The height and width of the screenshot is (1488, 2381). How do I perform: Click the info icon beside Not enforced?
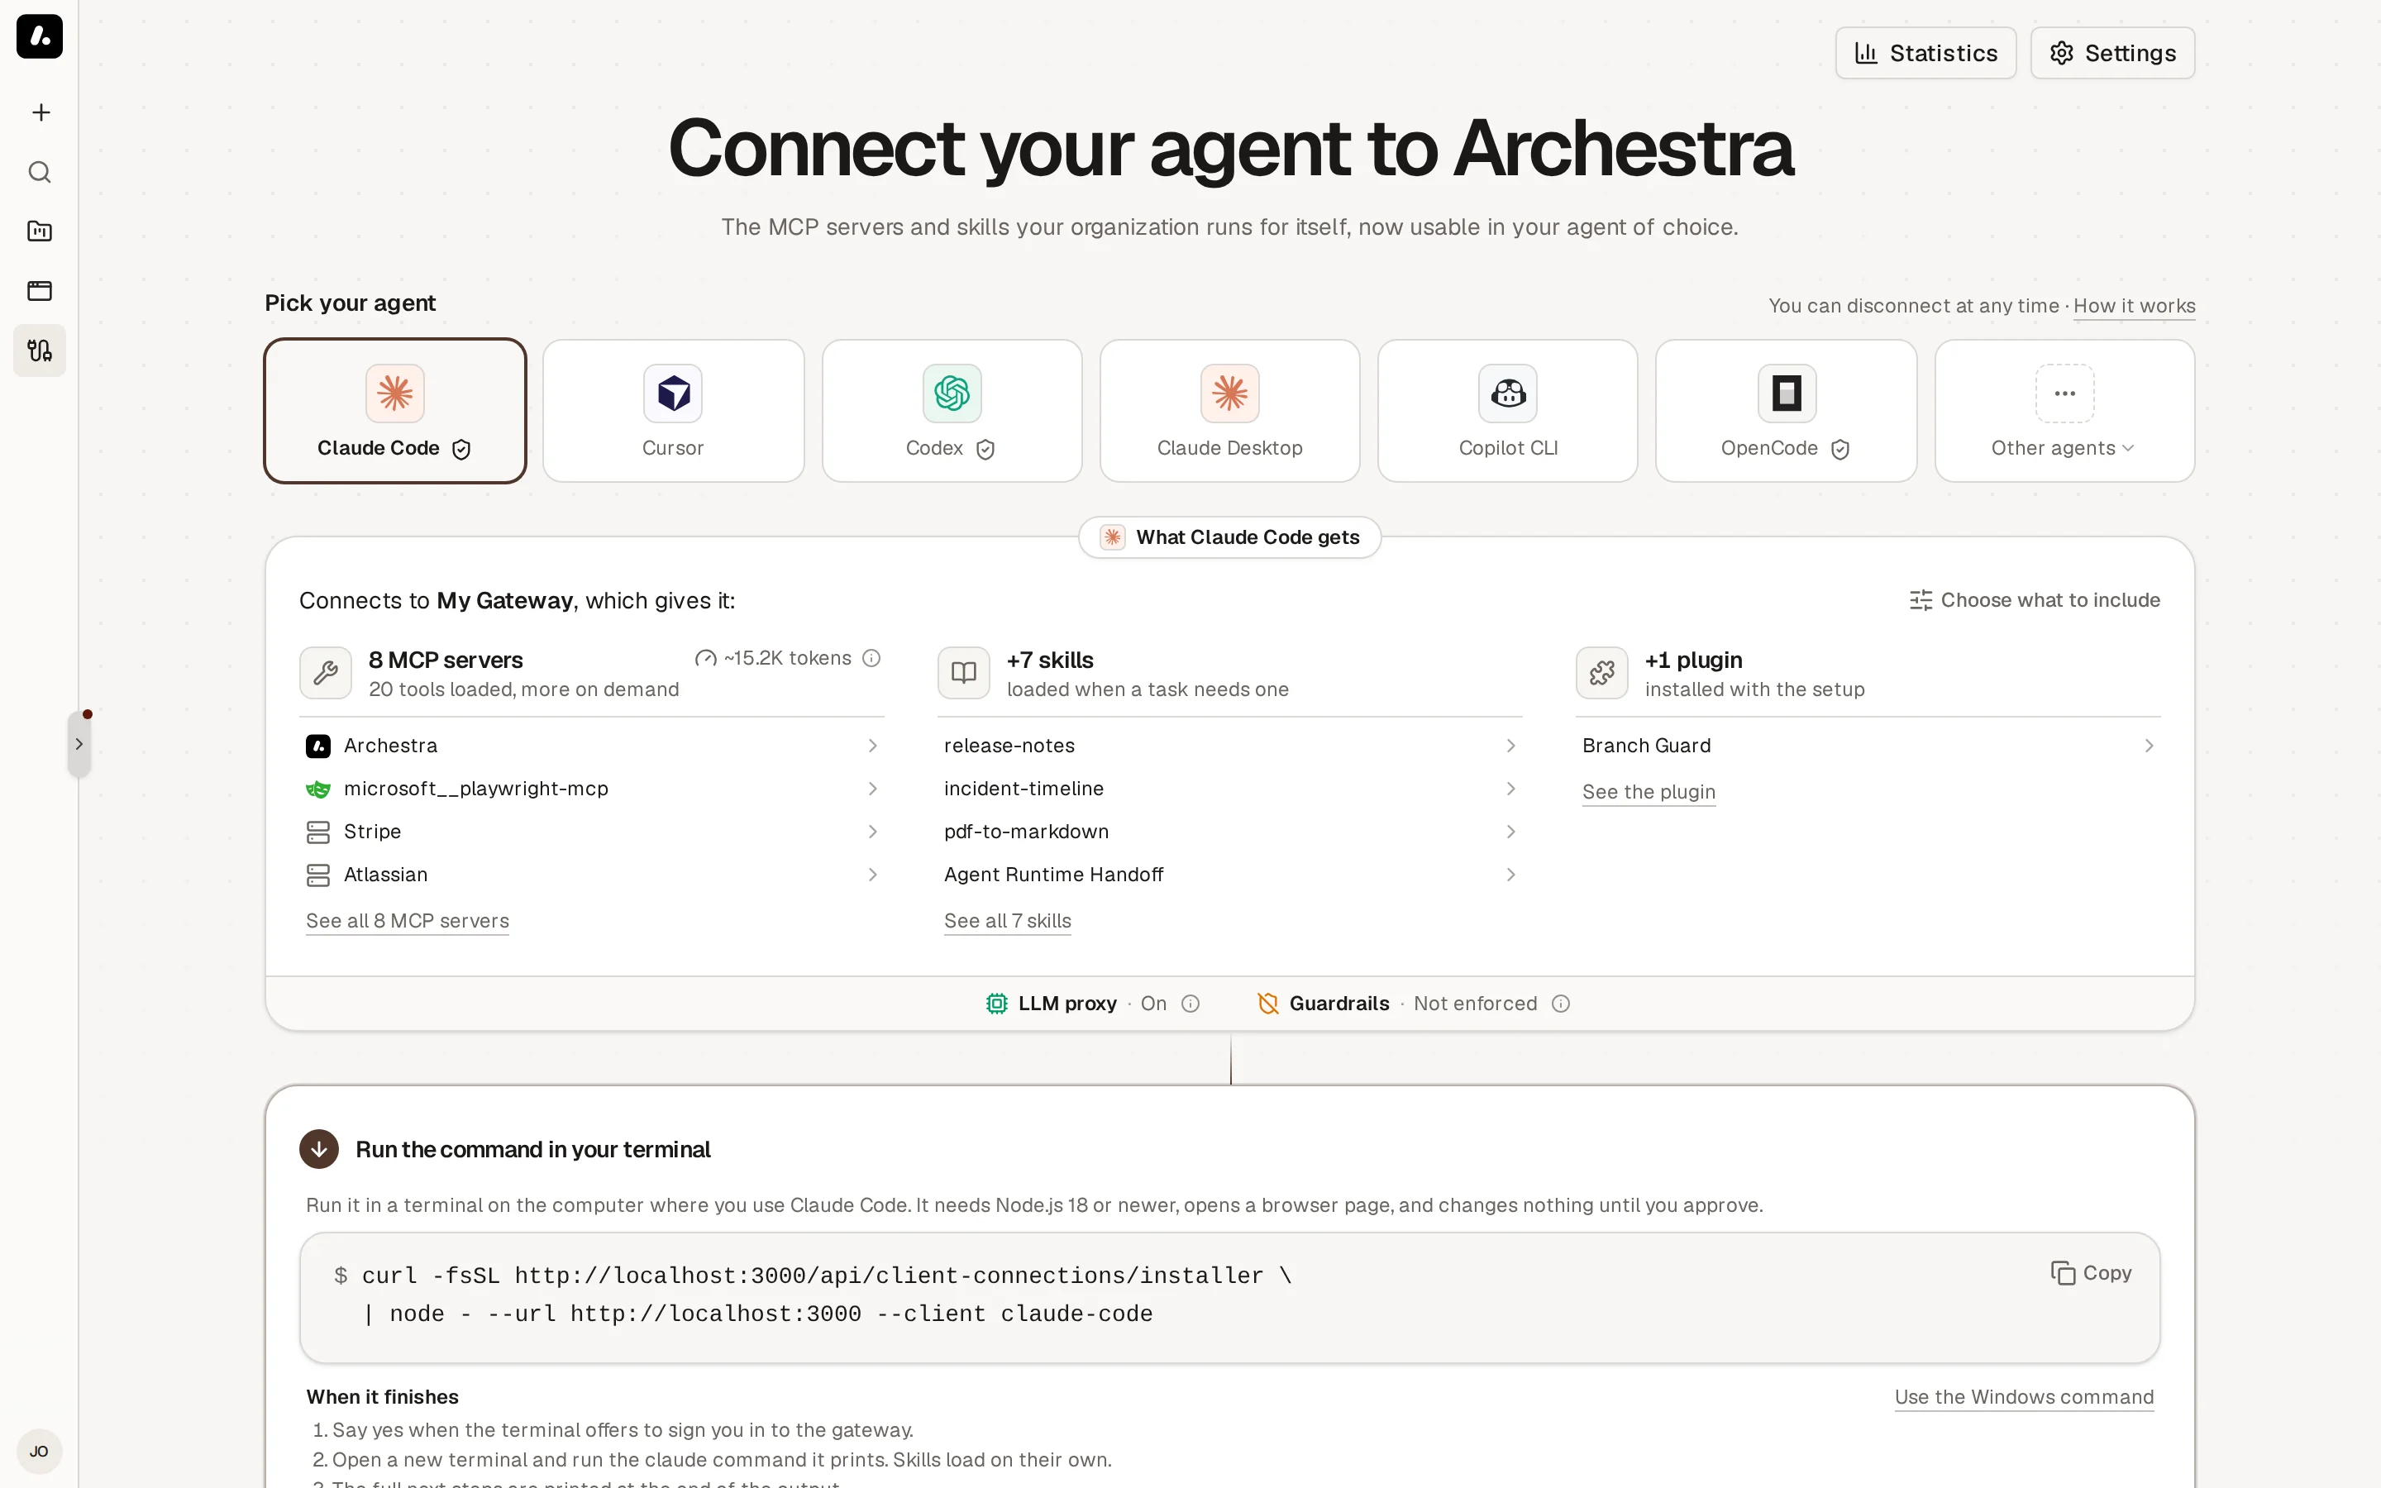(x=1562, y=1004)
